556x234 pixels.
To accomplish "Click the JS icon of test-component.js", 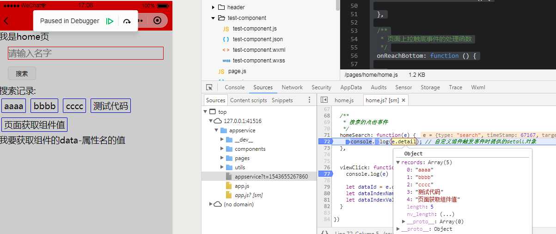I will [226, 29].
